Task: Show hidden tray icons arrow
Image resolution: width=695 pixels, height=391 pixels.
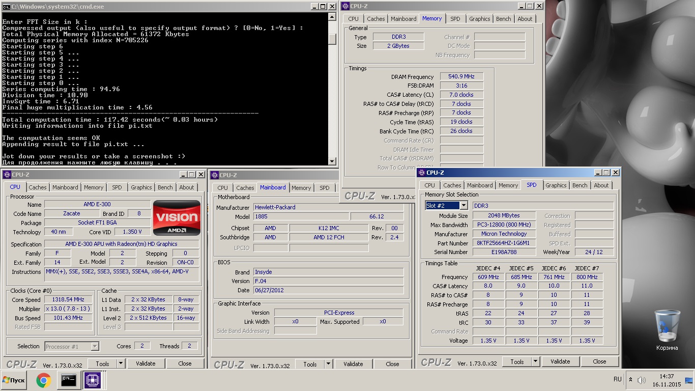Action: point(631,380)
